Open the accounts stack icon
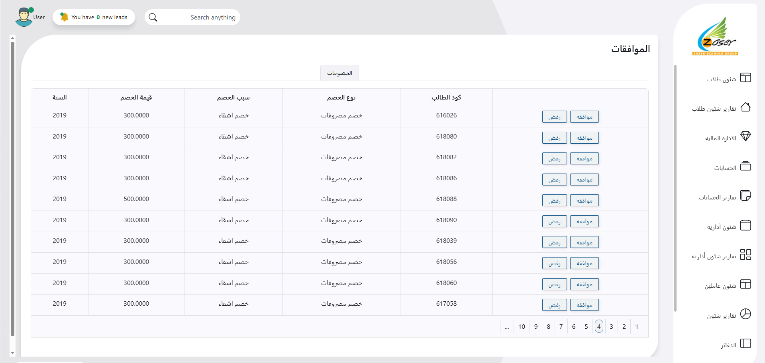 point(745,166)
